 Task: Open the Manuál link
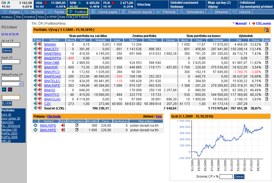241,23
